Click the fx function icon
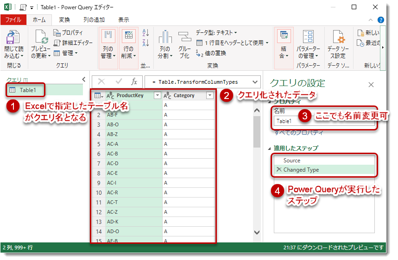Screen dimensions: 398x260 click(x=134, y=81)
